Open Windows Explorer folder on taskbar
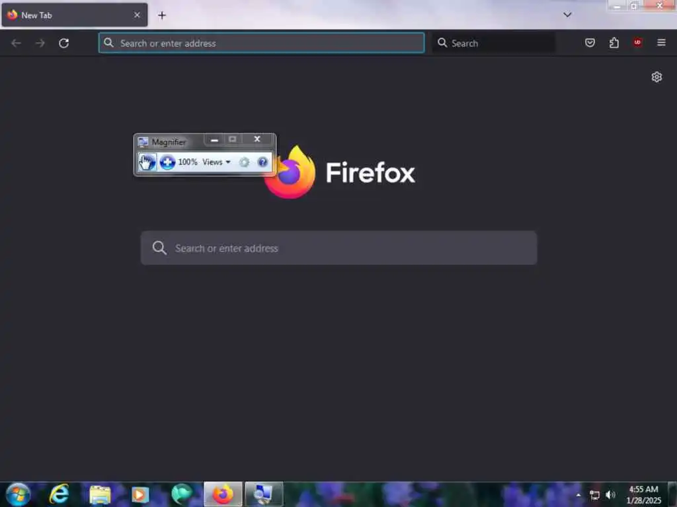Screen dimensions: 677x507 tap(100, 494)
